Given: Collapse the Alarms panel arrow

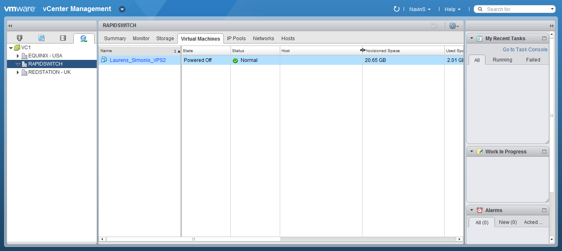Looking at the screenshot, I should click(471, 210).
